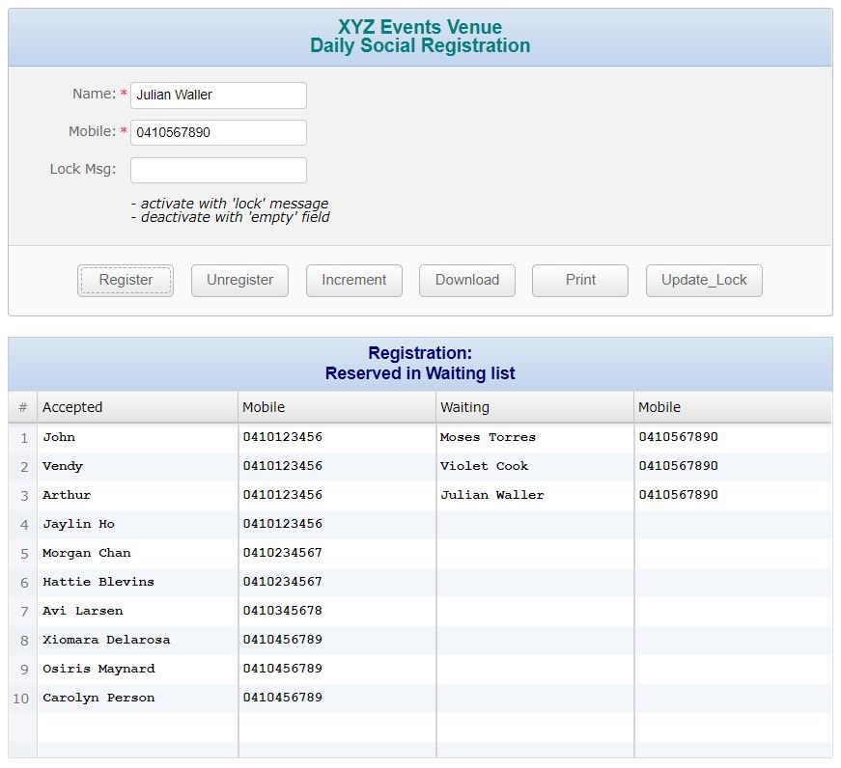Click the Registration panel title bar
This screenshot has height=768, width=841.
[420, 364]
